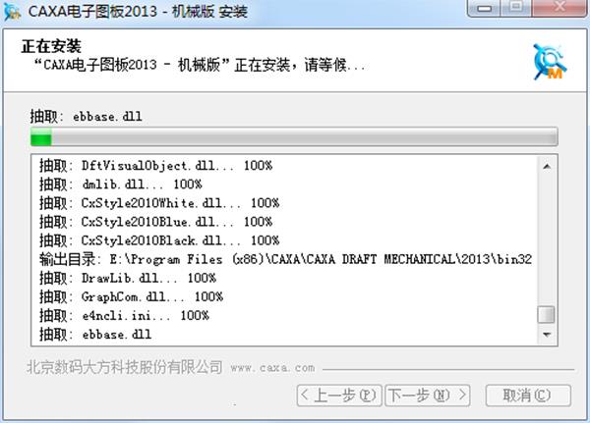The image size is (590, 423).
Task: Click the CAXA magnifier logo in header
Action: click(550, 62)
